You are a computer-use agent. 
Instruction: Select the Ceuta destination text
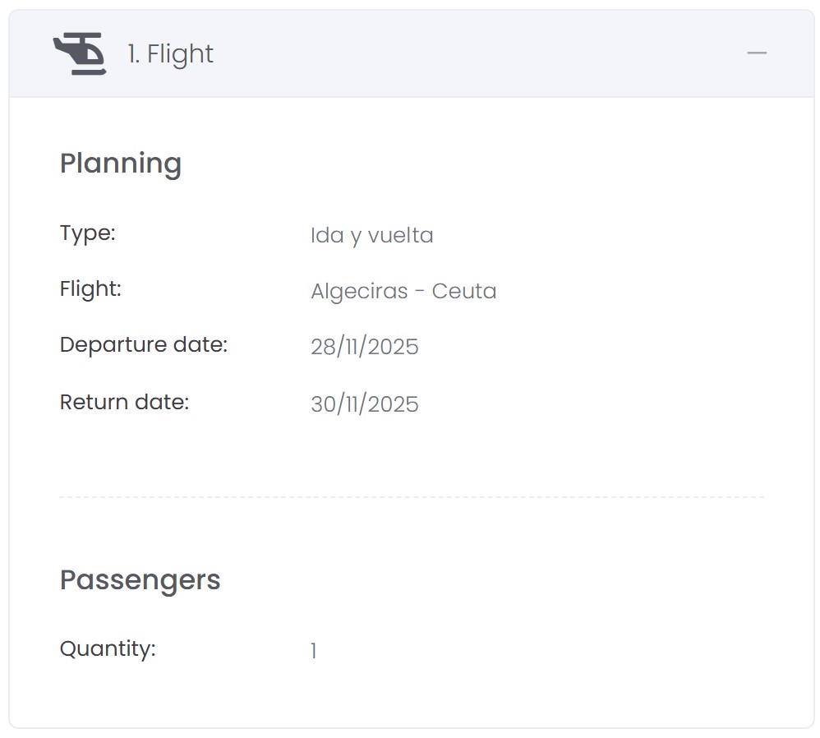pos(464,291)
